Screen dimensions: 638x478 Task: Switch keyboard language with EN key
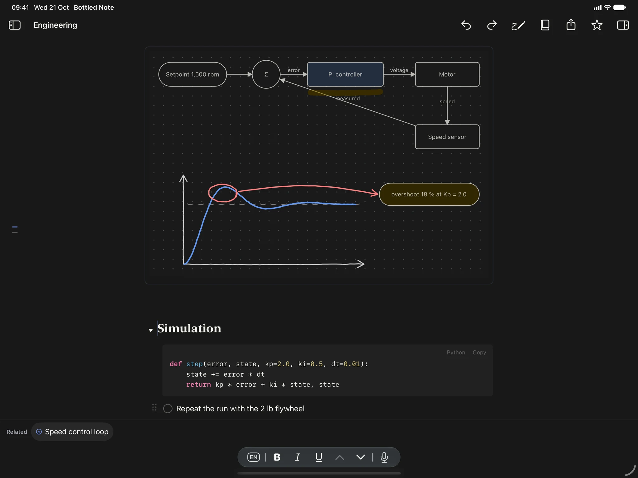[254, 457]
